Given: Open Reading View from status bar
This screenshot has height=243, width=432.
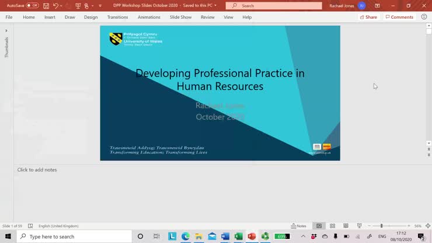Looking at the screenshot, I should (346, 226).
